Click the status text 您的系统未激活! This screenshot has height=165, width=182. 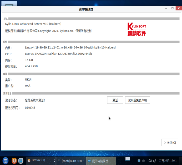tap(35, 100)
